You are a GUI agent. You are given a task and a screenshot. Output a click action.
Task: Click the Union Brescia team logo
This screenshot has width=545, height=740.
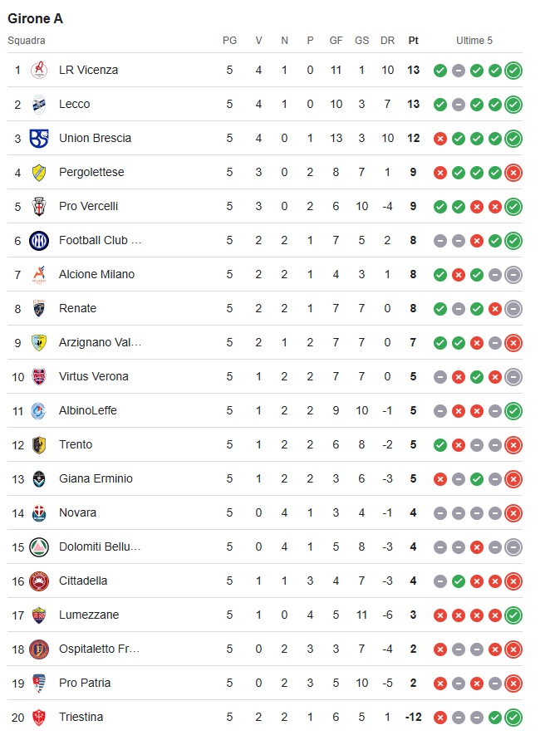coord(39,138)
